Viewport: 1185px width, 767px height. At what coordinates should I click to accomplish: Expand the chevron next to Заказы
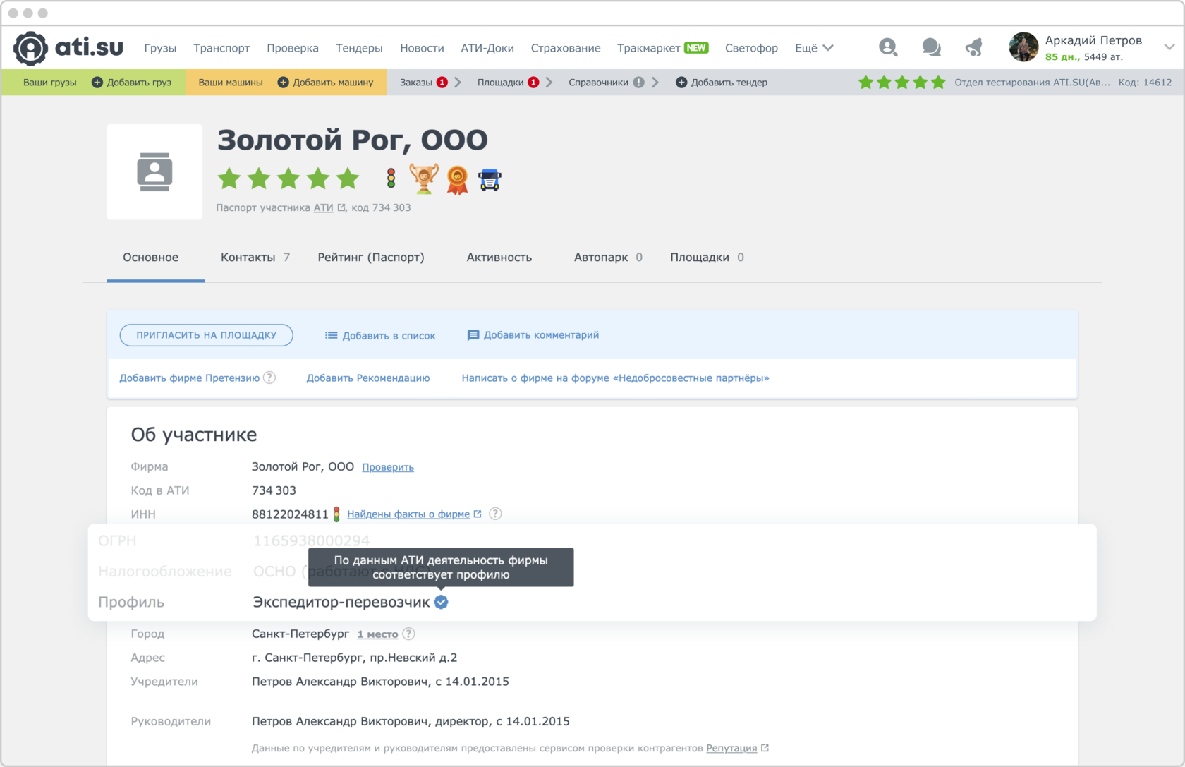click(458, 83)
